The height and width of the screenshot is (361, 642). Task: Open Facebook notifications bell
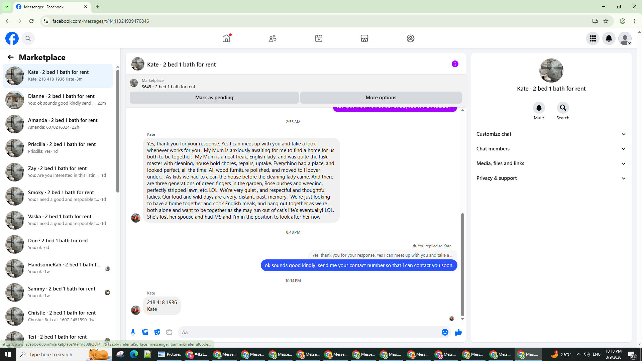click(x=609, y=38)
